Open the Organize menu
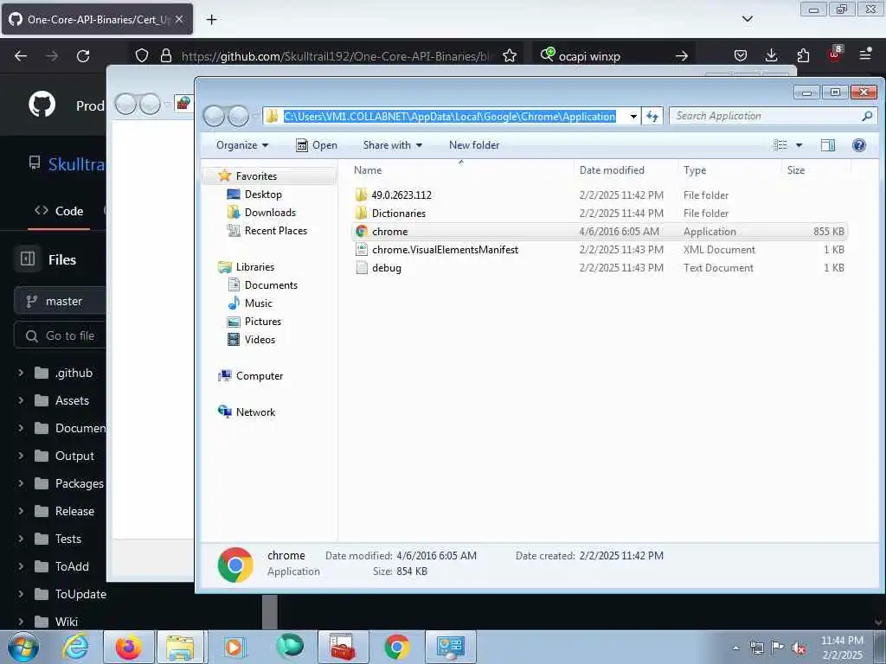886x664 pixels. tap(242, 145)
